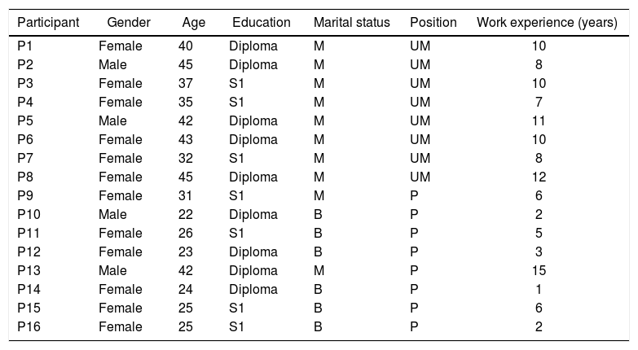638x350 pixels.
Task: Select the Position cell for P9
Action: coord(414,196)
